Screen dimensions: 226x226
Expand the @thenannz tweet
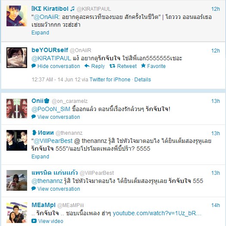tap(40, 157)
